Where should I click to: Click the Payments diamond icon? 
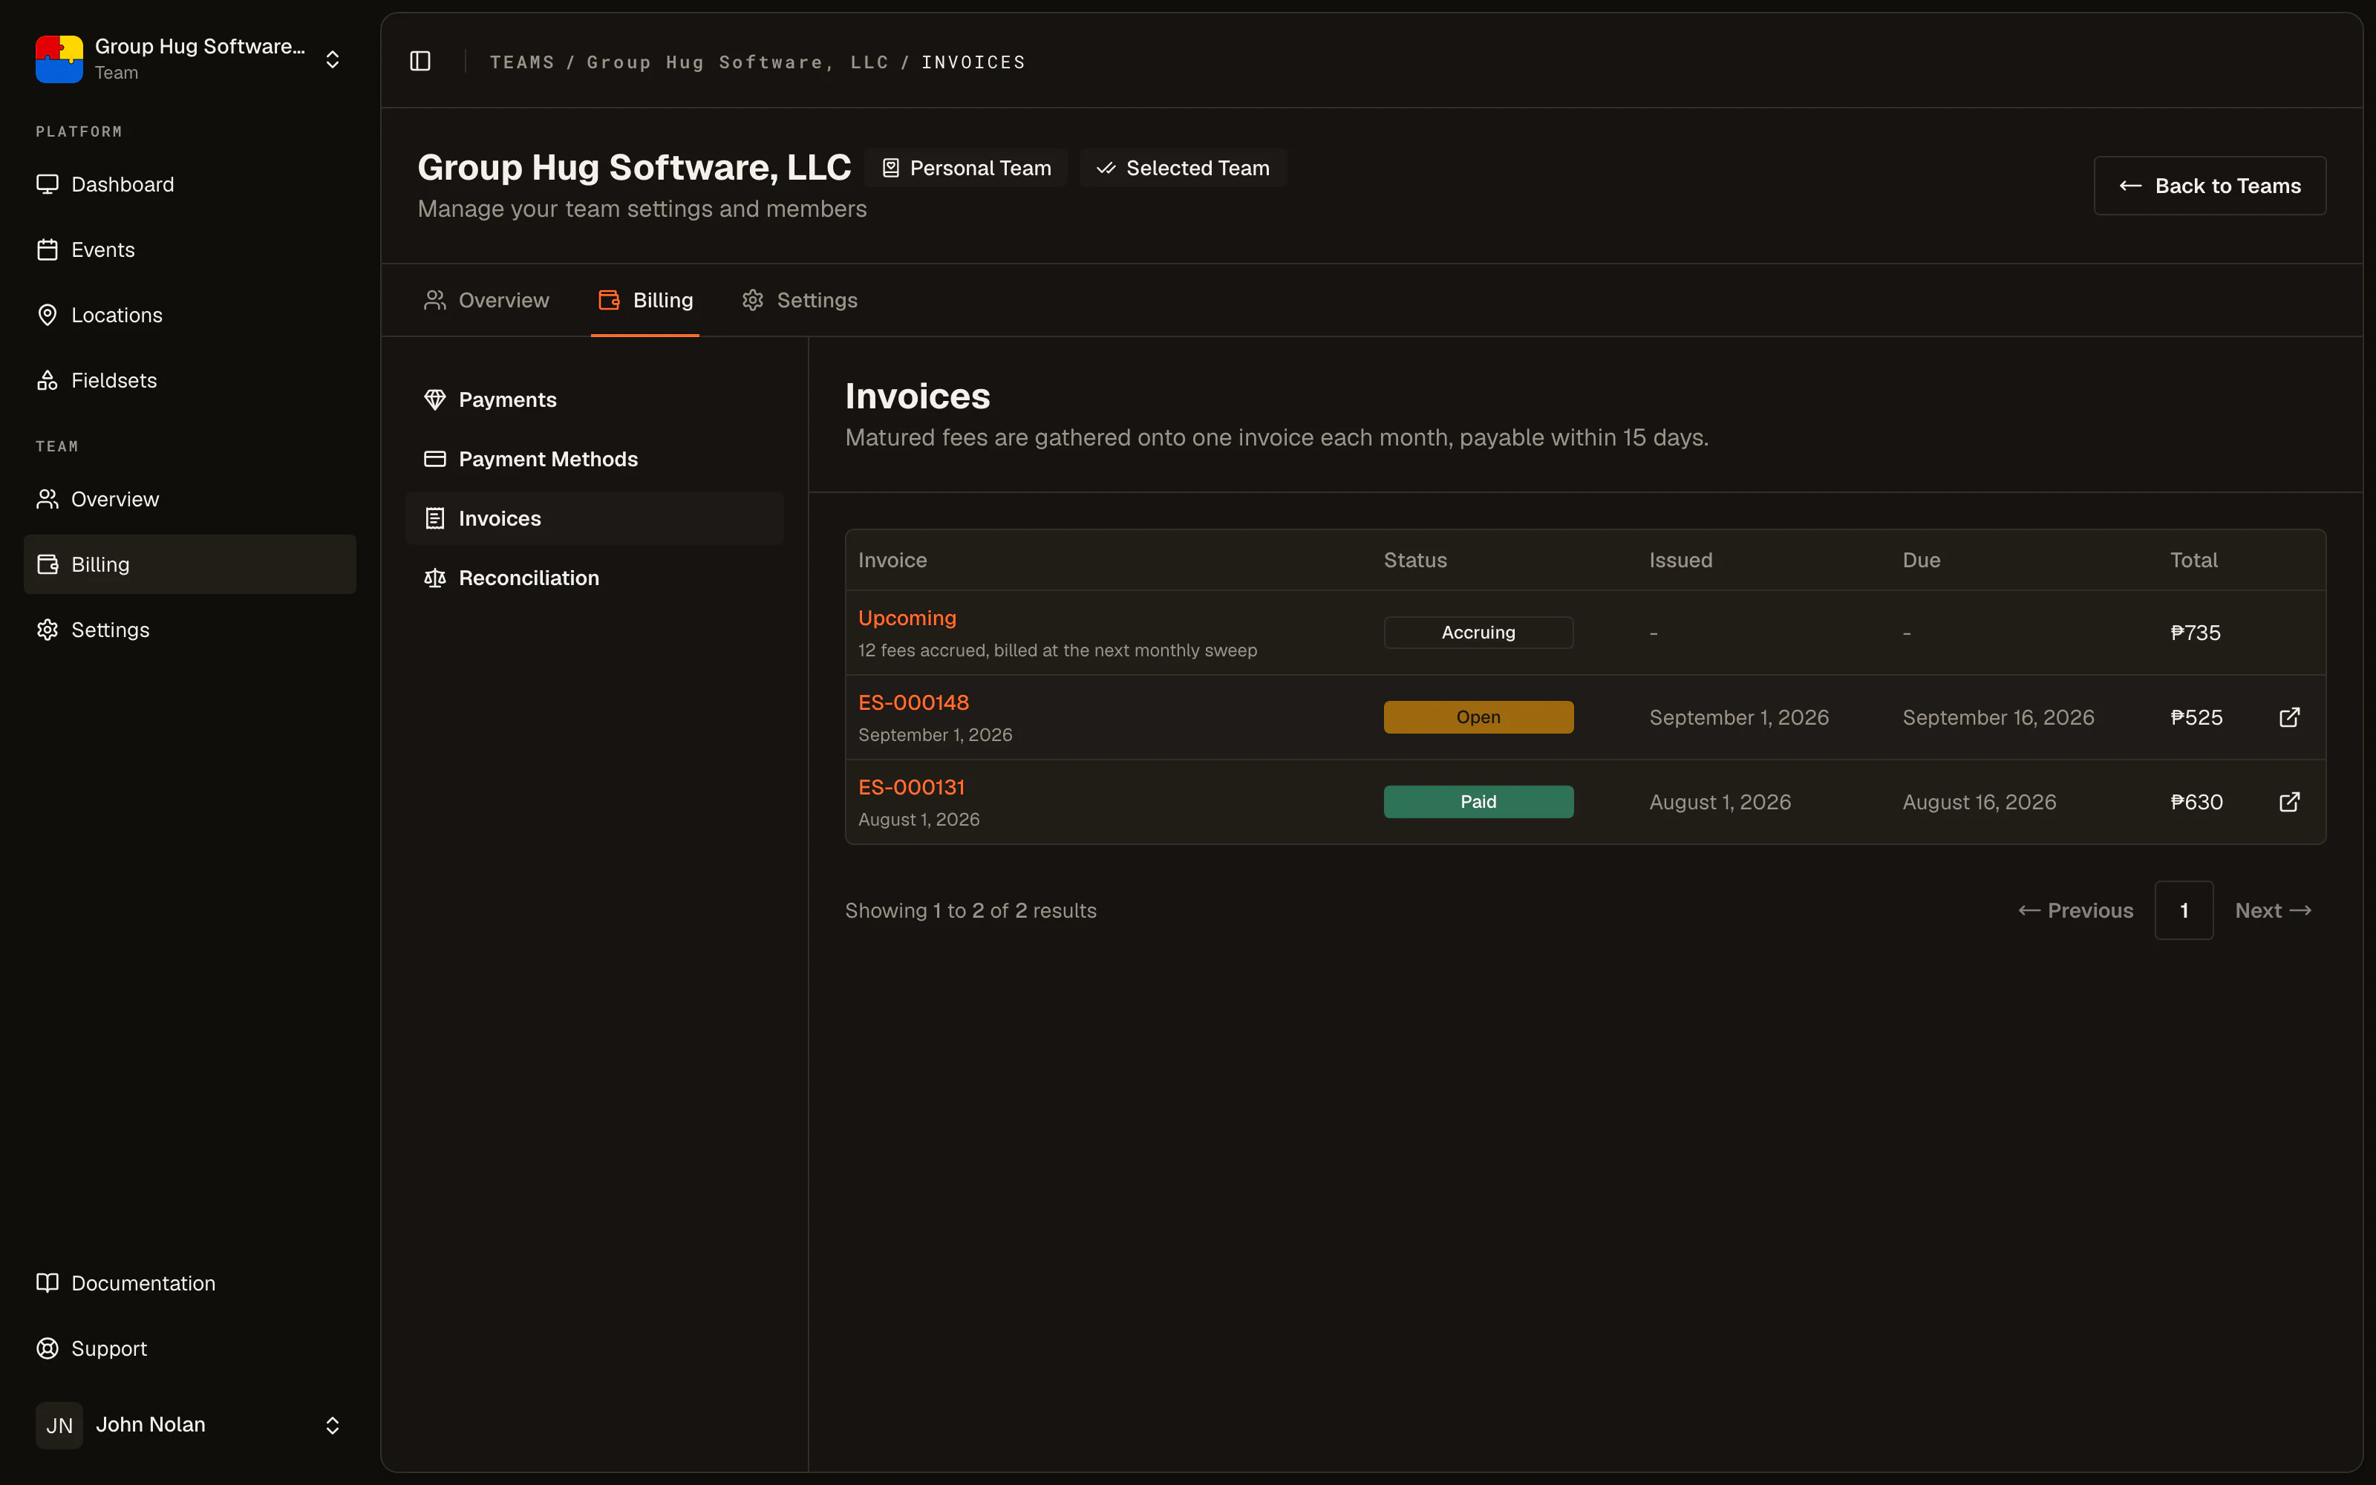coord(435,399)
